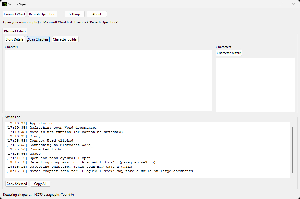Click inside the empty Characters list box
The height and width of the screenshot is (199, 300).
(255, 85)
